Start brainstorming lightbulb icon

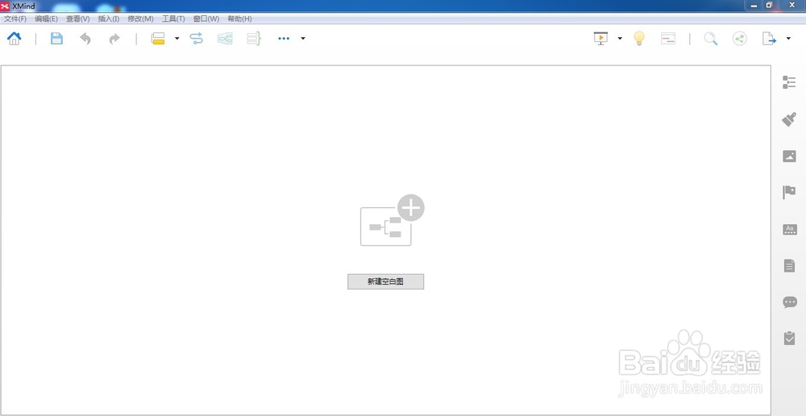pyautogui.click(x=639, y=38)
